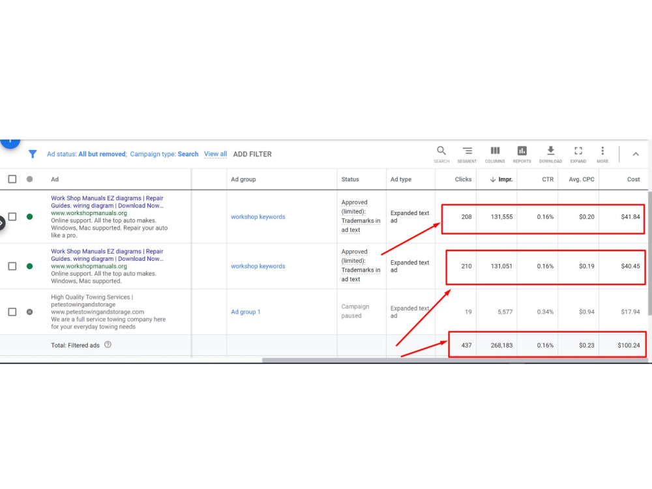Click the www.petestowingandstorage.com URL text
This screenshot has width=652, height=489.
point(97,312)
